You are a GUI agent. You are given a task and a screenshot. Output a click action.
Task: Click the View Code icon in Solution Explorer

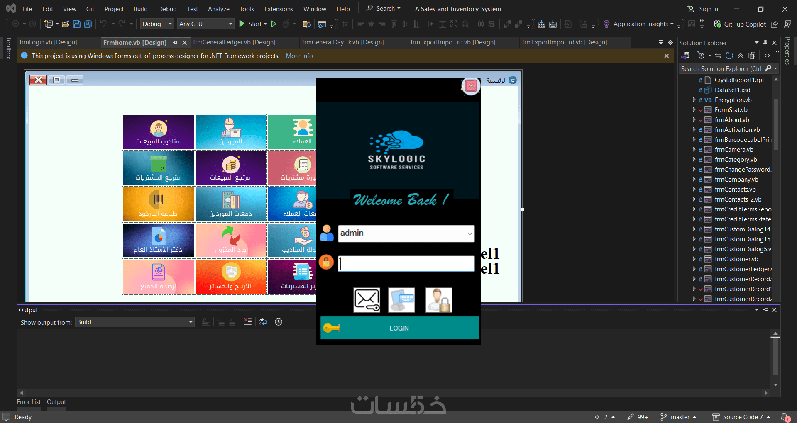pyautogui.click(x=767, y=56)
